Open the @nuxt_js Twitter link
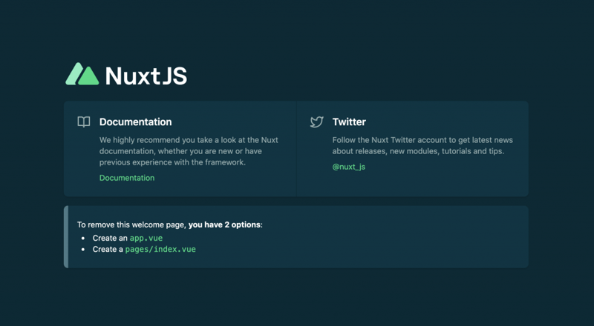This screenshot has width=594, height=326. coord(349,167)
